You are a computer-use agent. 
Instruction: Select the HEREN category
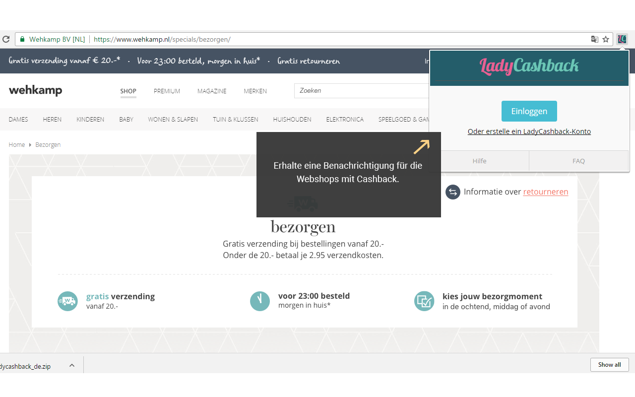point(52,120)
